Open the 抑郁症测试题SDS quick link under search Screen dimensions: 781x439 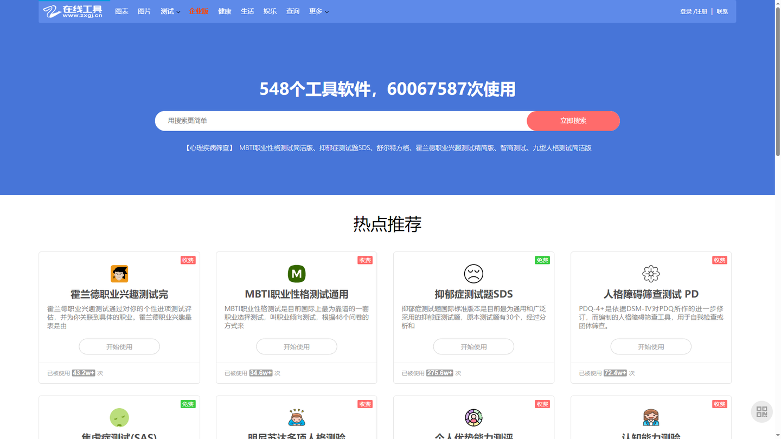[345, 148]
